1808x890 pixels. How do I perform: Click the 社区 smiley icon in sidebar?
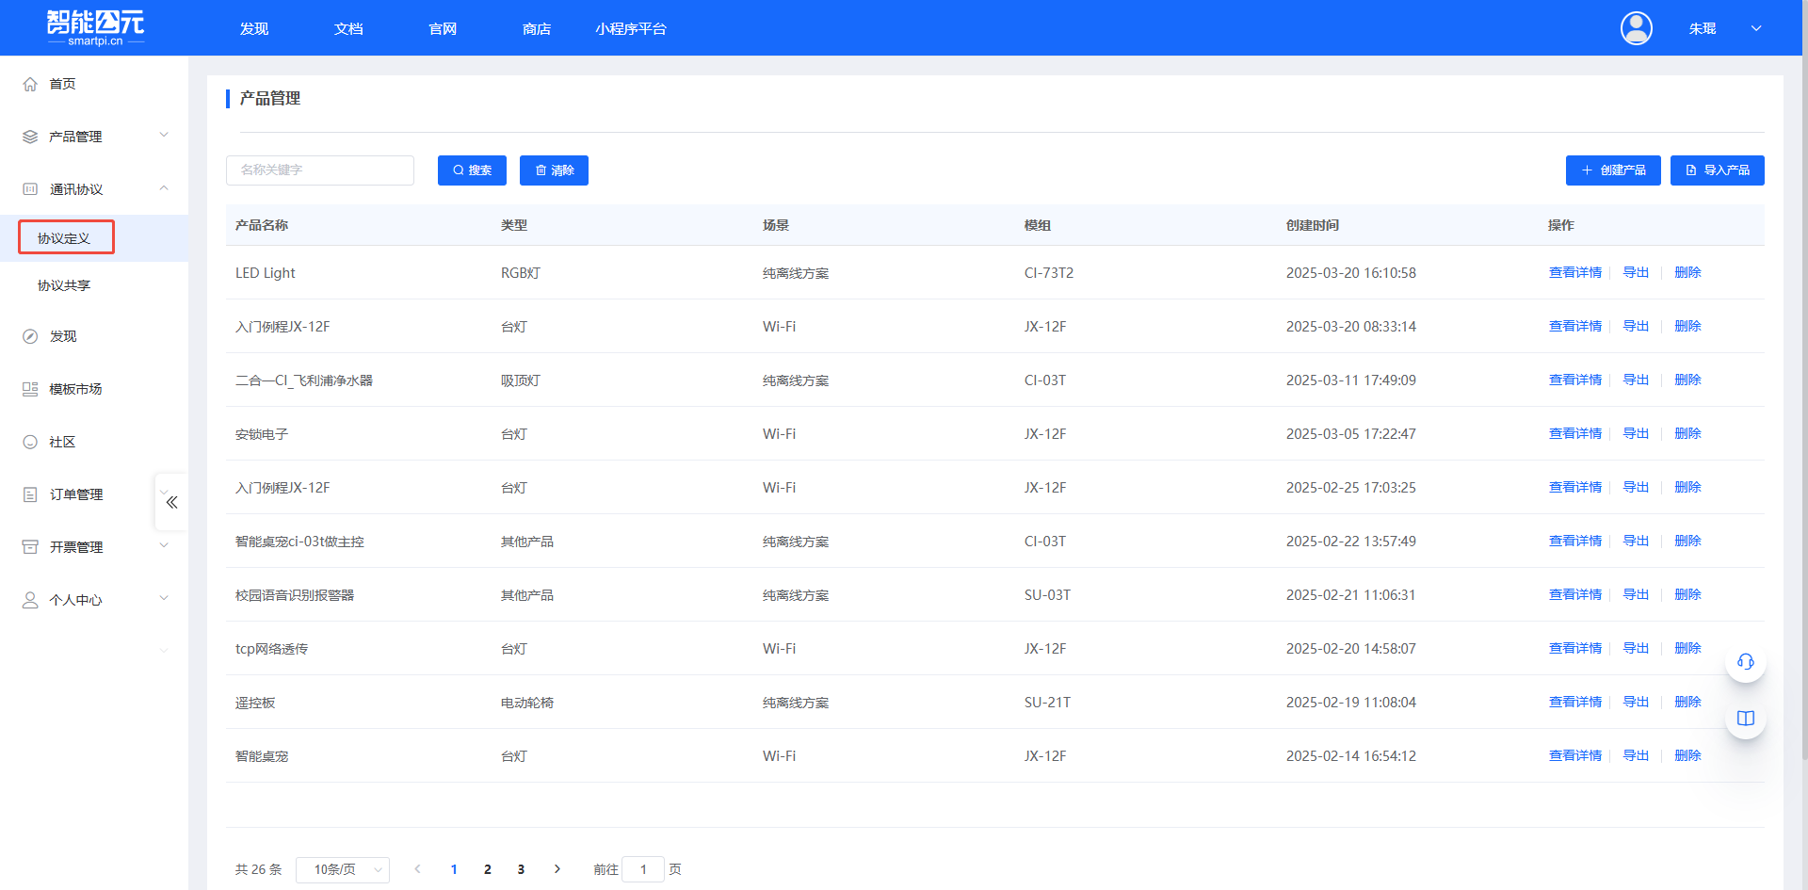click(30, 442)
